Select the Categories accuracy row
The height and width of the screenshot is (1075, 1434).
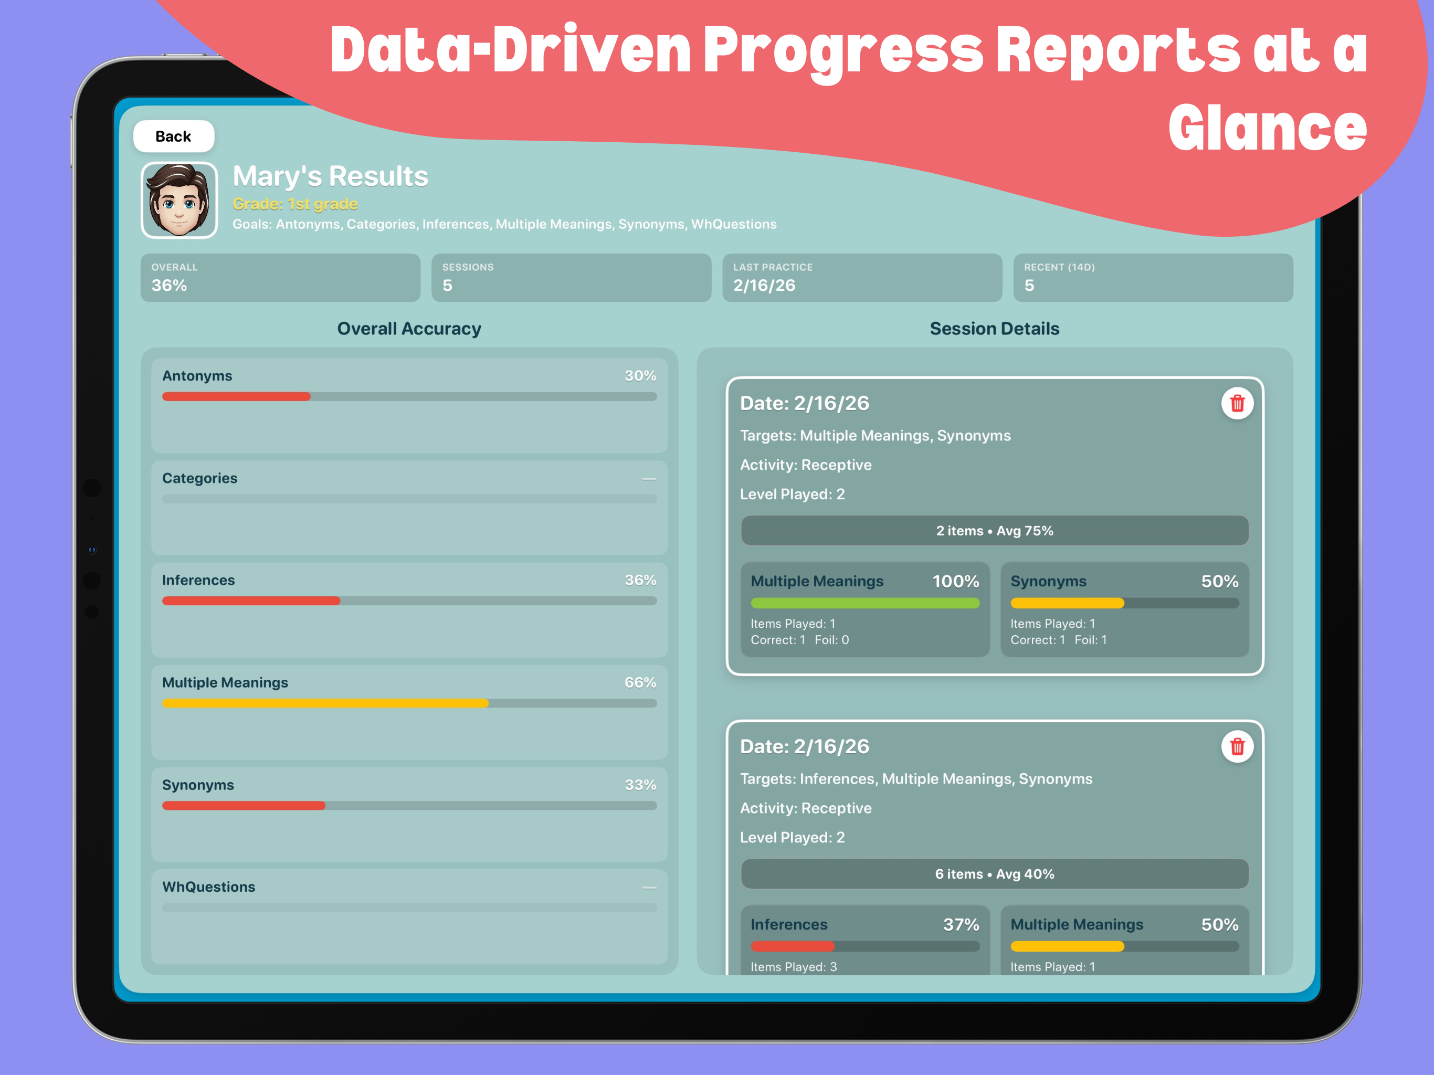(409, 507)
